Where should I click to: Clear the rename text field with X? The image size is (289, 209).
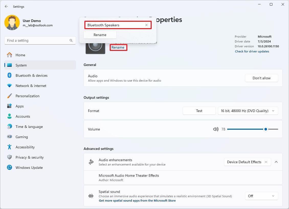point(146,25)
